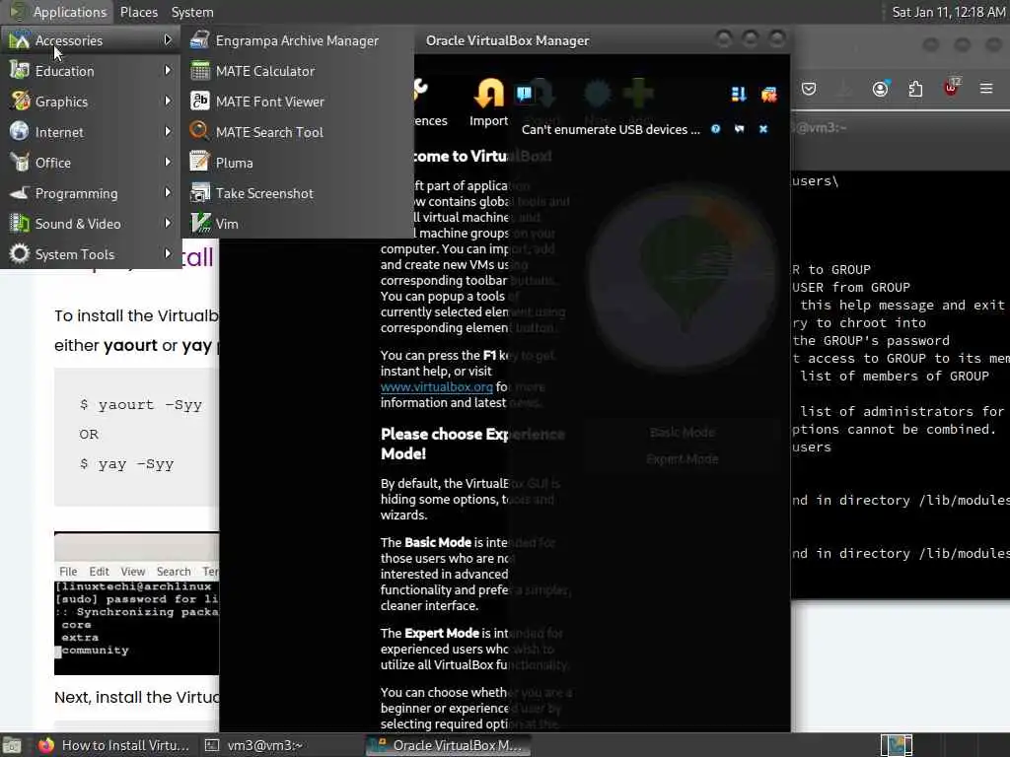Click the terminal screenshot image in the article
This screenshot has width=1010, height=757.
[136, 604]
